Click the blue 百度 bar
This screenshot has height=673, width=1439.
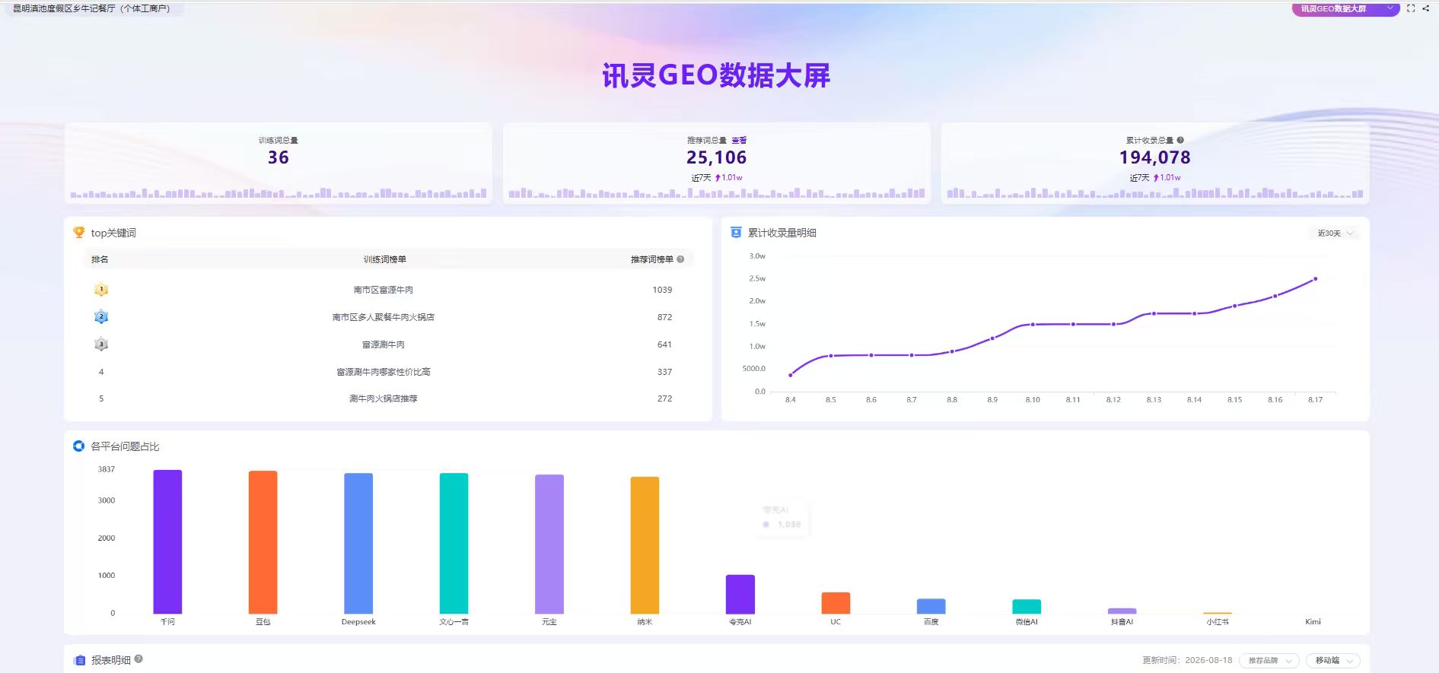[x=931, y=606]
